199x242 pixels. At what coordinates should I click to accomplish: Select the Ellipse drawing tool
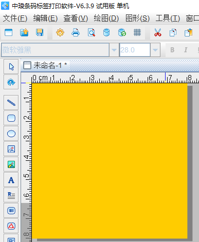coord(11,134)
